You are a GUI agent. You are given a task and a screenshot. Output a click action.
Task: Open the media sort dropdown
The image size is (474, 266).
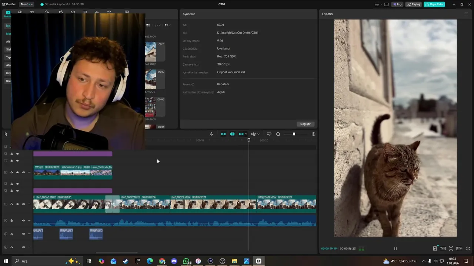point(157,25)
